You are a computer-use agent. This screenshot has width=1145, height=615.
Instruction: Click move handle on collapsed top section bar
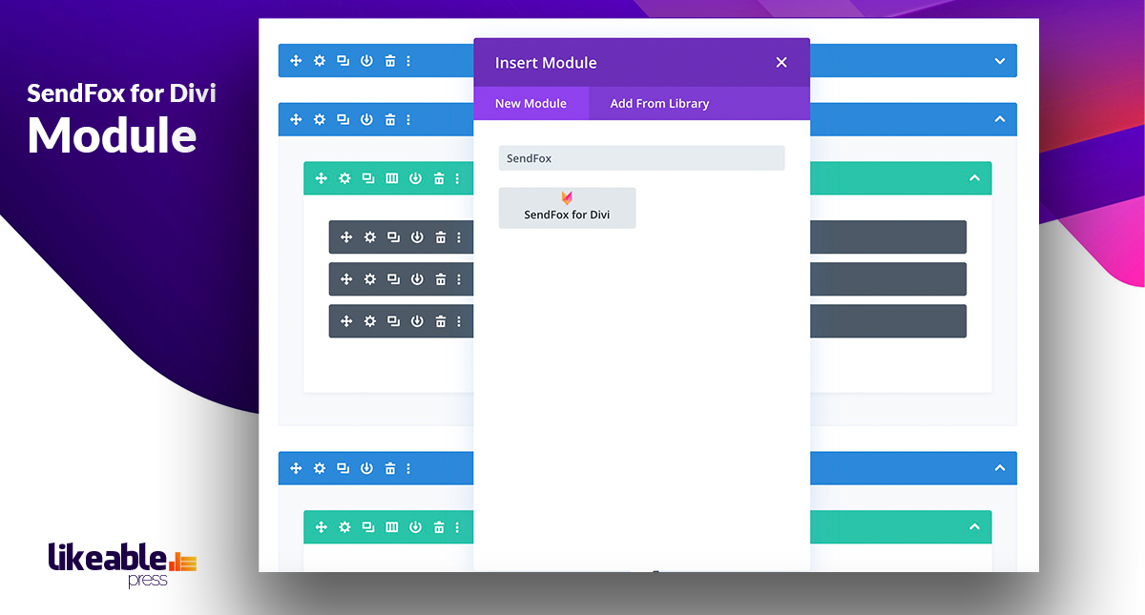pyautogui.click(x=296, y=61)
